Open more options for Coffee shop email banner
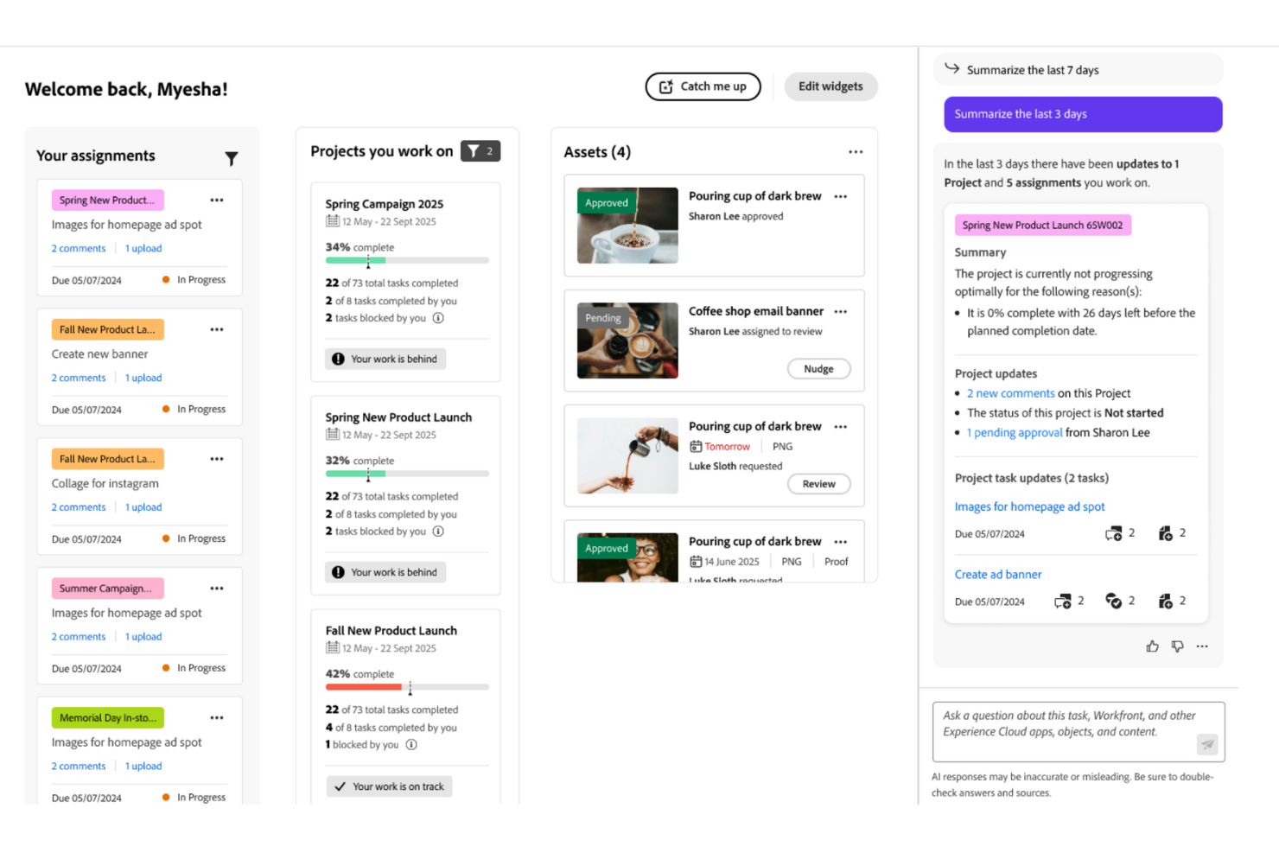 (841, 312)
